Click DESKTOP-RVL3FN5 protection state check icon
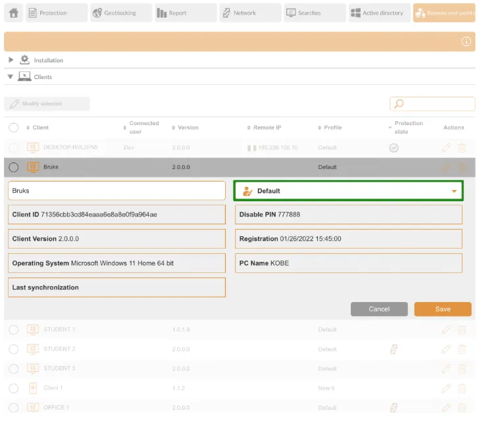This screenshot has height=421, width=485. [x=394, y=148]
